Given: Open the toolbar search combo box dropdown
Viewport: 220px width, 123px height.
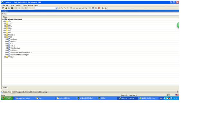Looking at the screenshot, I should [56, 8].
